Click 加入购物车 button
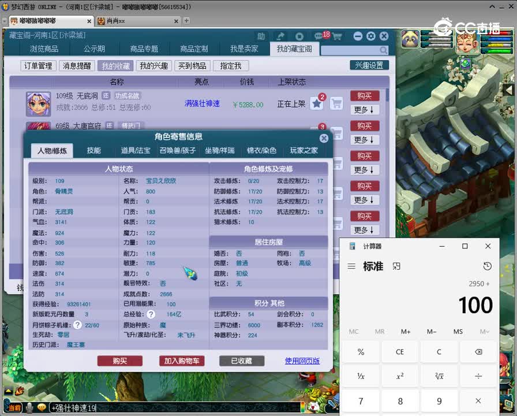The width and height of the screenshot is (517, 416). (x=182, y=361)
